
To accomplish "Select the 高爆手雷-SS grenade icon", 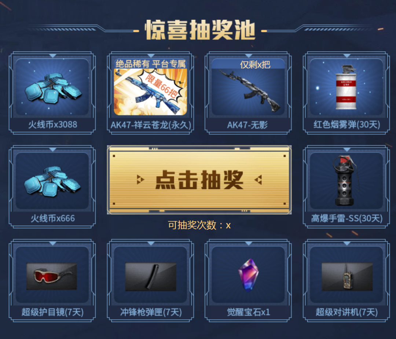I will click(344, 180).
